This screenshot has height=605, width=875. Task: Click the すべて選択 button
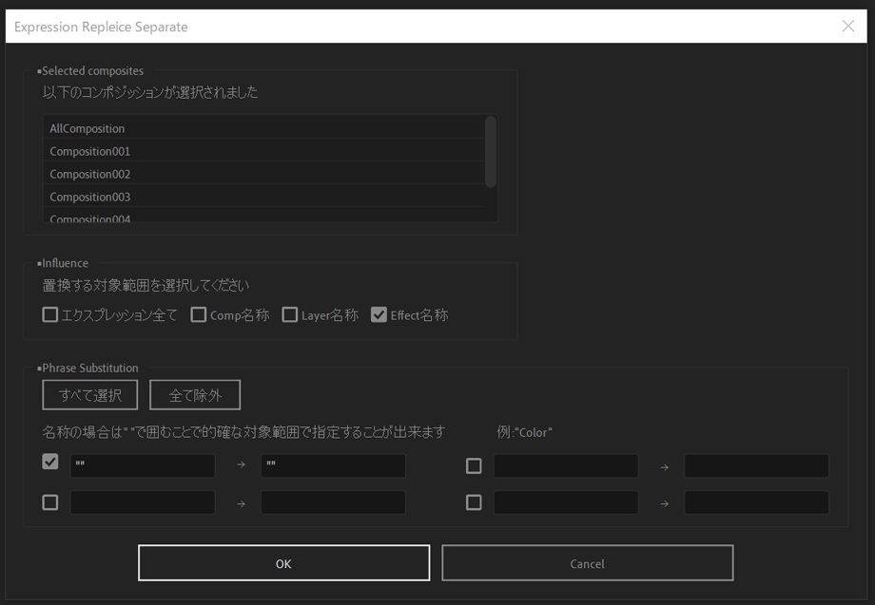click(x=88, y=394)
